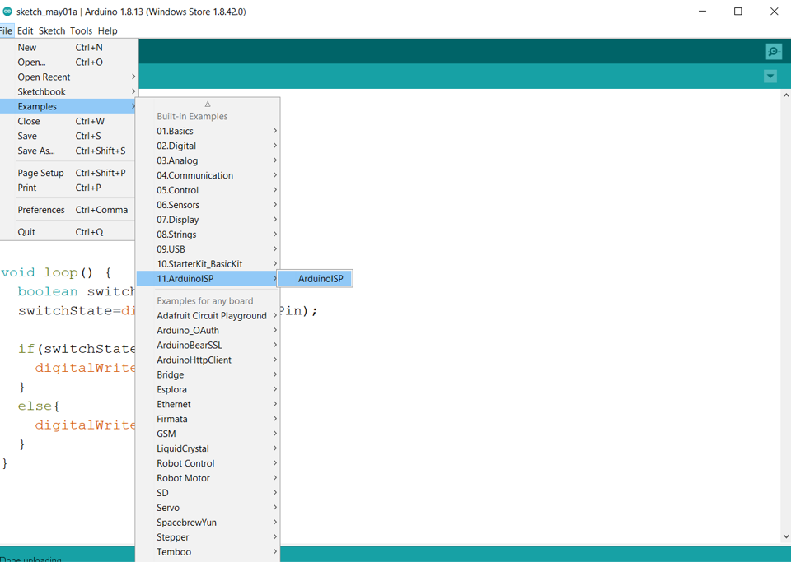The width and height of the screenshot is (791, 562).
Task: Maximize the Arduino window
Action: [738, 11]
